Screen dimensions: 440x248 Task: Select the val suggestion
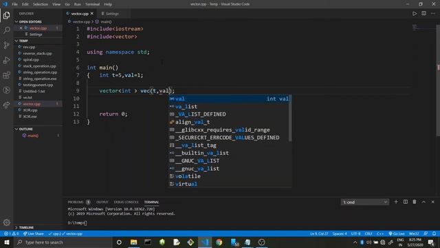tap(229, 99)
